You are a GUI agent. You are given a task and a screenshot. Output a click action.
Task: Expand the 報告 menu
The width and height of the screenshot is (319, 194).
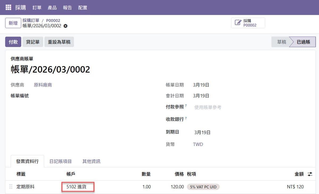pos(67,7)
